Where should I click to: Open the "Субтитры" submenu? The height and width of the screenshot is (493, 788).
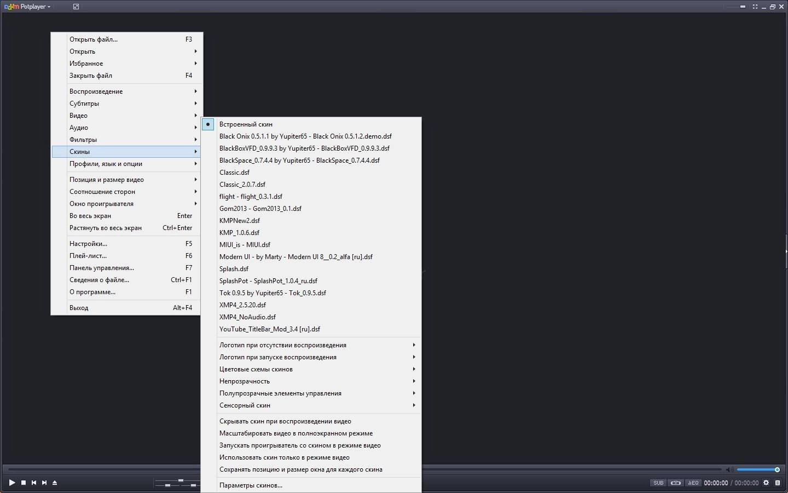126,104
